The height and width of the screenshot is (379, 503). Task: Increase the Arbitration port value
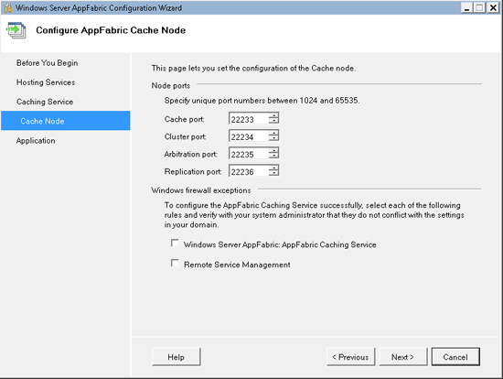click(273, 150)
